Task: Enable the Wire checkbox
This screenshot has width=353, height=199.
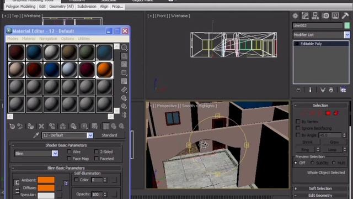Action: (69, 151)
